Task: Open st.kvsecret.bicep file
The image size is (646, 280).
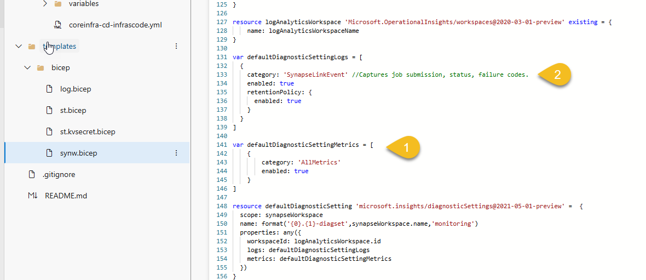Action: click(88, 132)
